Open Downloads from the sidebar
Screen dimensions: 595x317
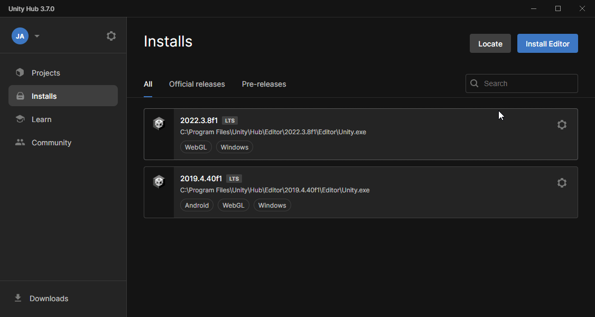(18, 298)
